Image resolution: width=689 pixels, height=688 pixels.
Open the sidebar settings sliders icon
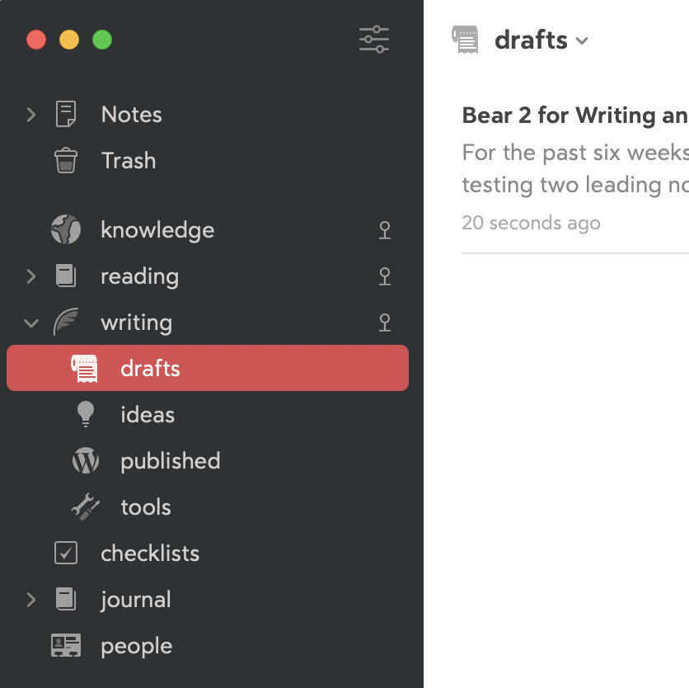[x=374, y=40]
